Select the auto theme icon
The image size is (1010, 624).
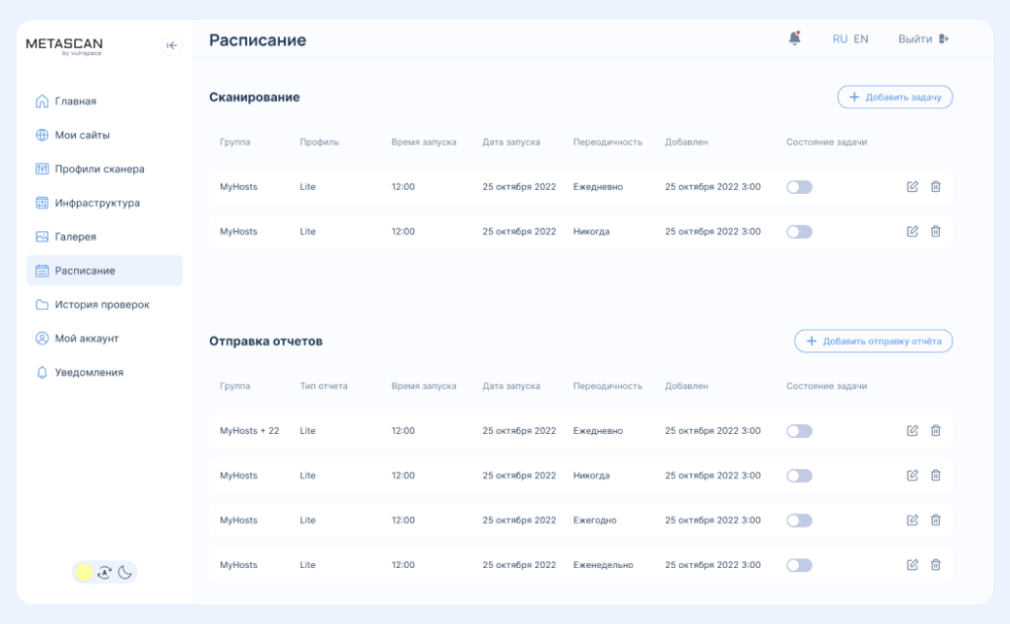click(104, 572)
